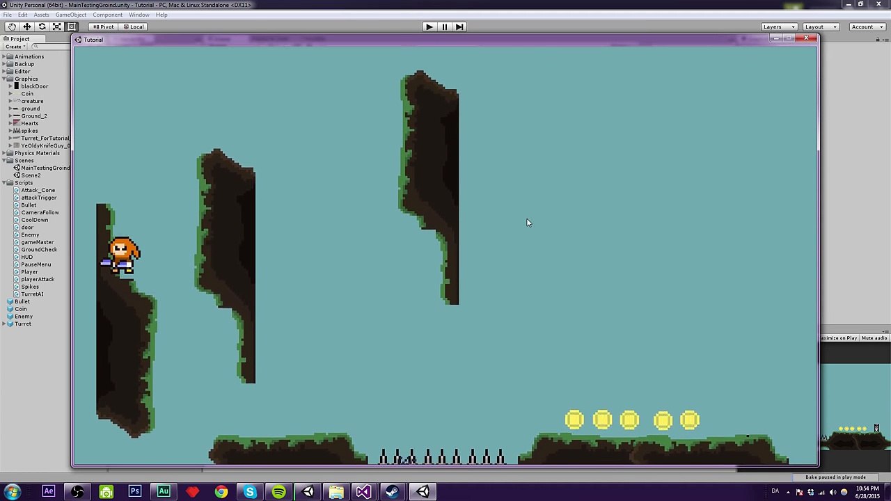The width and height of the screenshot is (891, 501).
Task: Expand the blackDoor sprite asset
Action: [x=10, y=86]
